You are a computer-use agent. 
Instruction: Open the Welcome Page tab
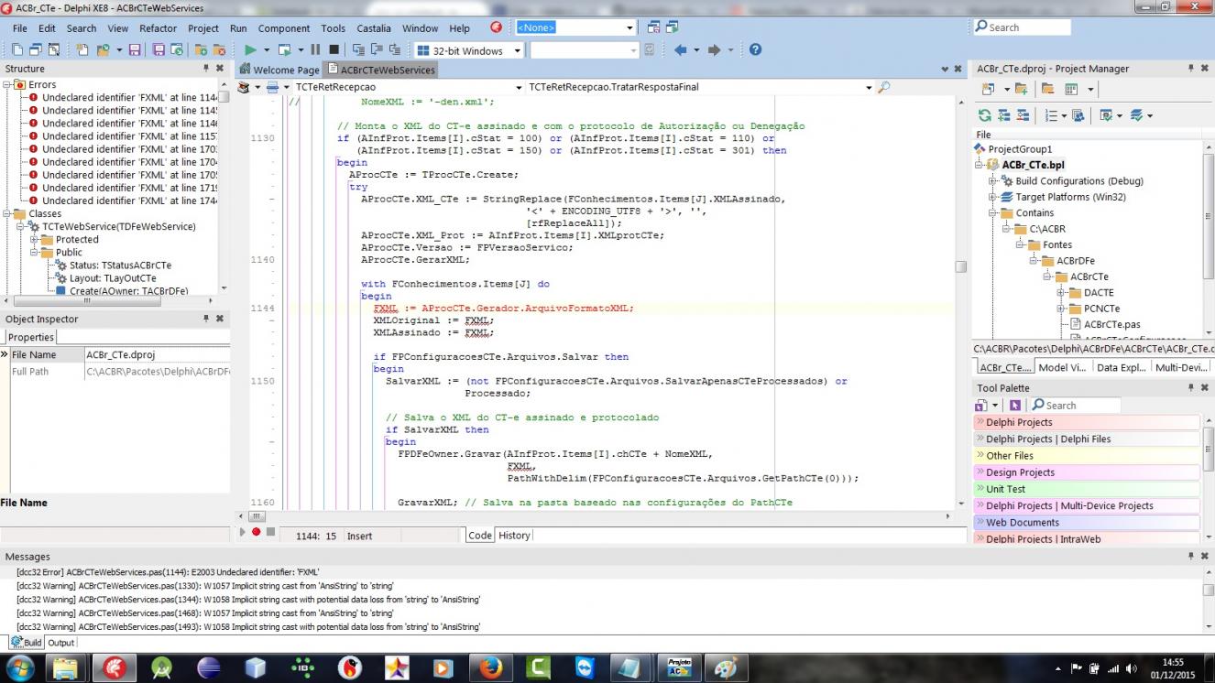point(279,70)
